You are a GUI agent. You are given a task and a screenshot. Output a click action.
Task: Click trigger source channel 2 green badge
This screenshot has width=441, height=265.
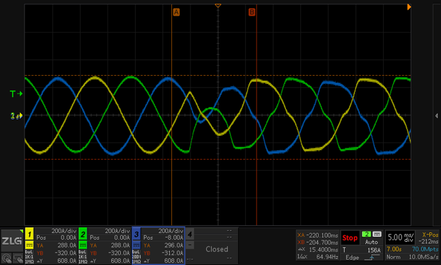click(x=367, y=234)
